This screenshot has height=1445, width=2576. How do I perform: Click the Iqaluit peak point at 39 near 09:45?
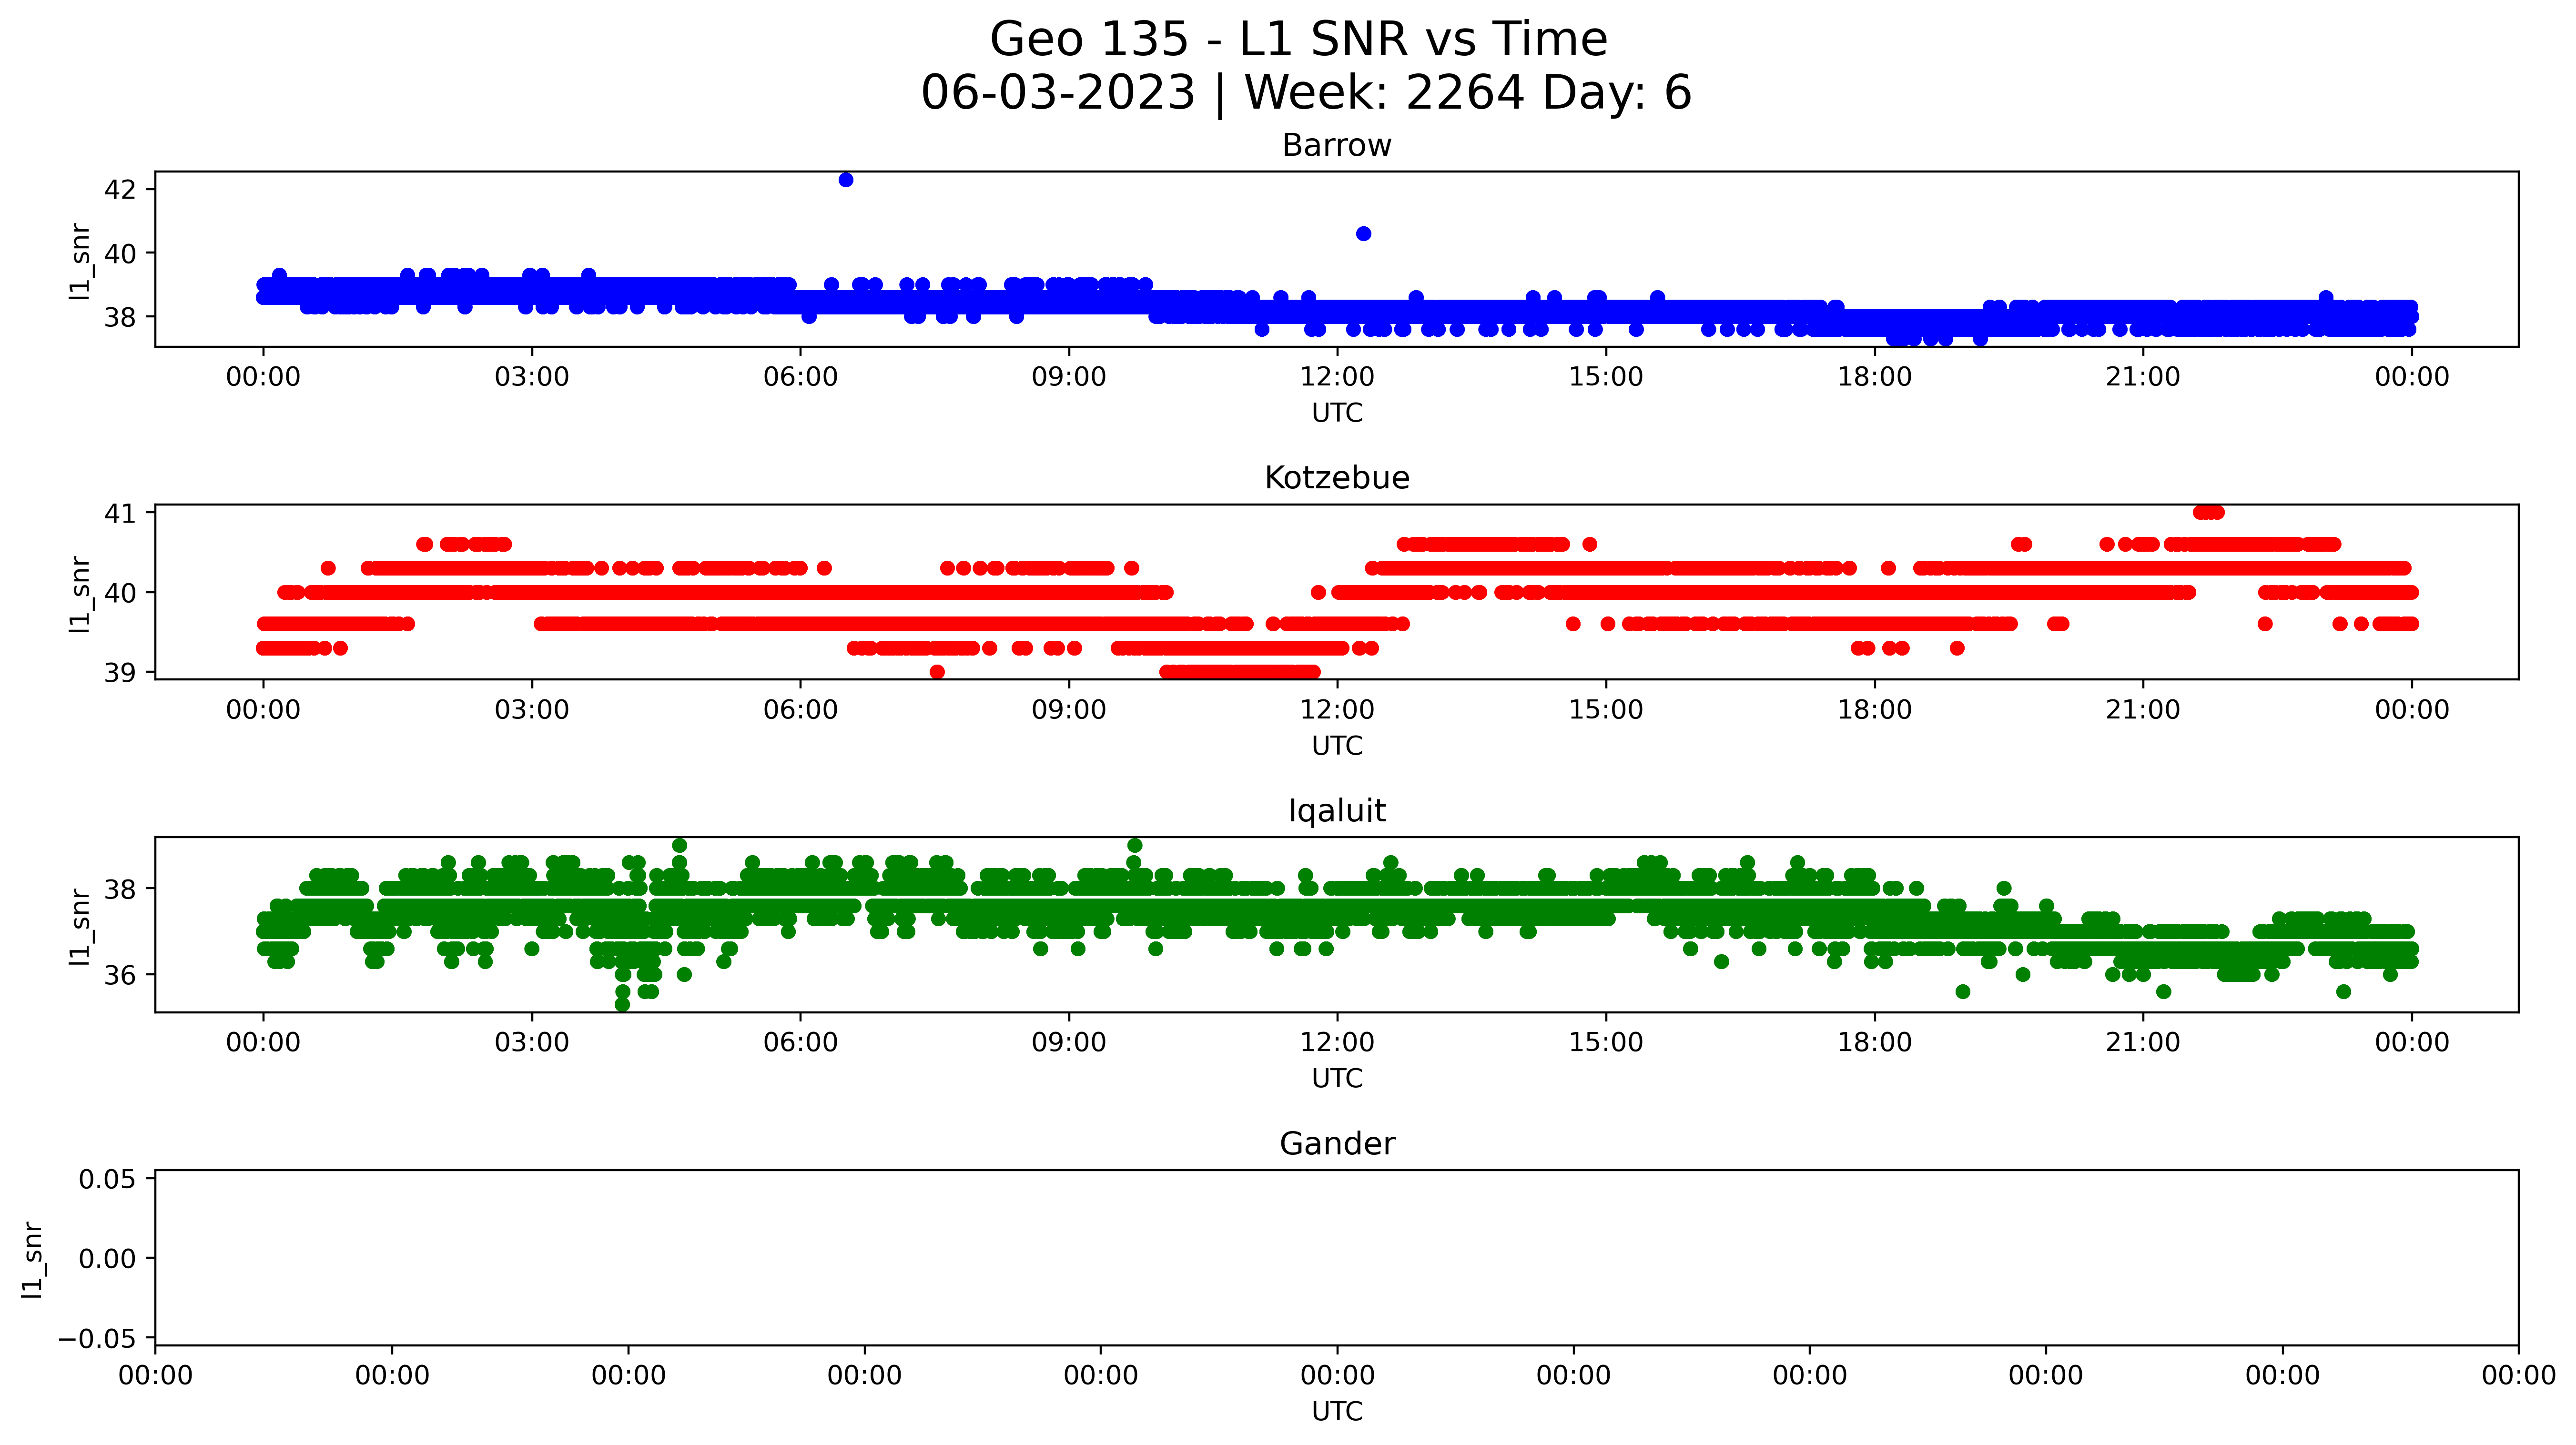click(1134, 846)
